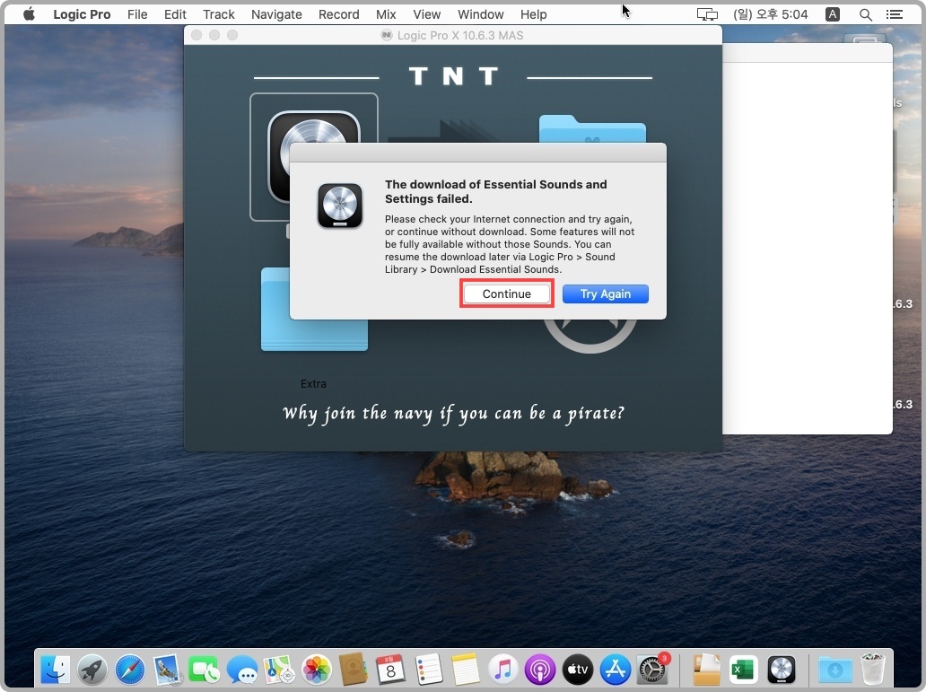Image resolution: width=926 pixels, height=692 pixels.
Task: Open Finder from the Dock
Action: click(56, 670)
